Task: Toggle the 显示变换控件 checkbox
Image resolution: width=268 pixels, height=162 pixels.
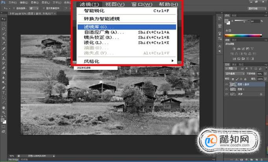Action: click(44, 8)
